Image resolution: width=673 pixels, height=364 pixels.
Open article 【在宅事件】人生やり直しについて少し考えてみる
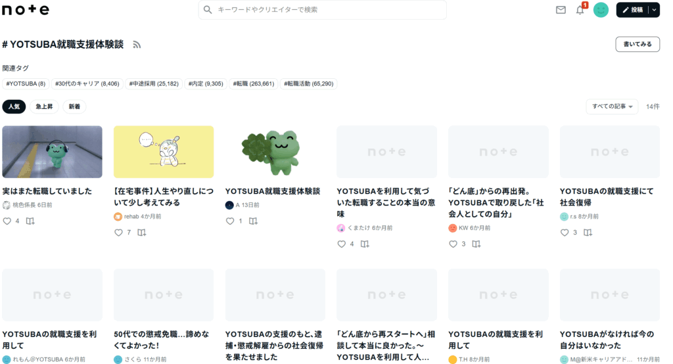164,197
